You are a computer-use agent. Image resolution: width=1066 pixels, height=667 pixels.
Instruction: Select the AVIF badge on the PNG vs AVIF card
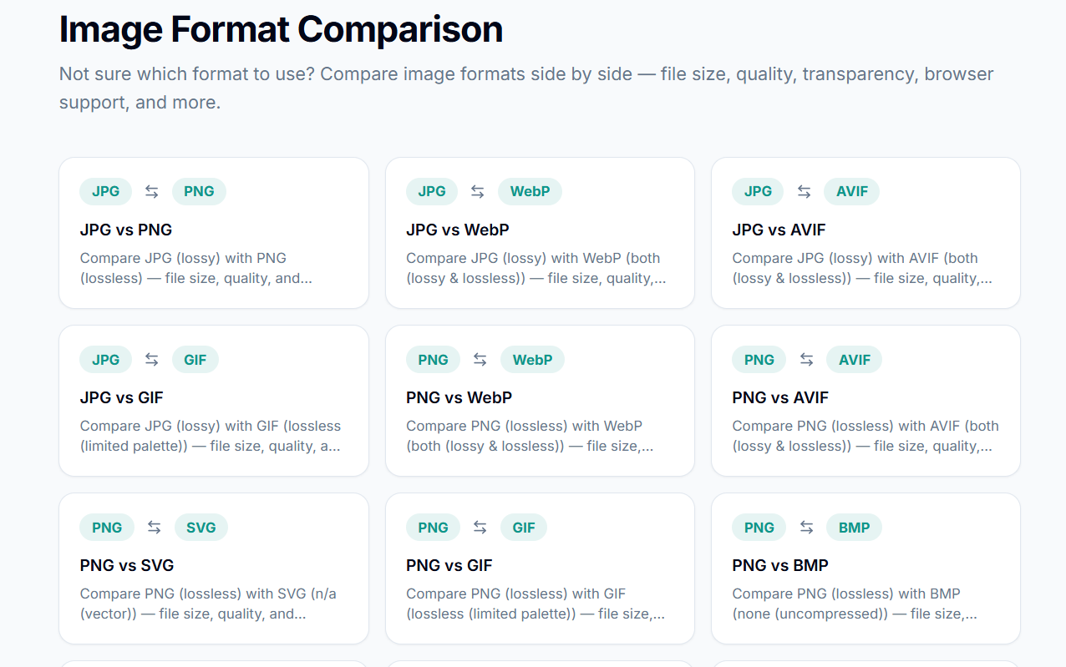(x=854, y=359)
